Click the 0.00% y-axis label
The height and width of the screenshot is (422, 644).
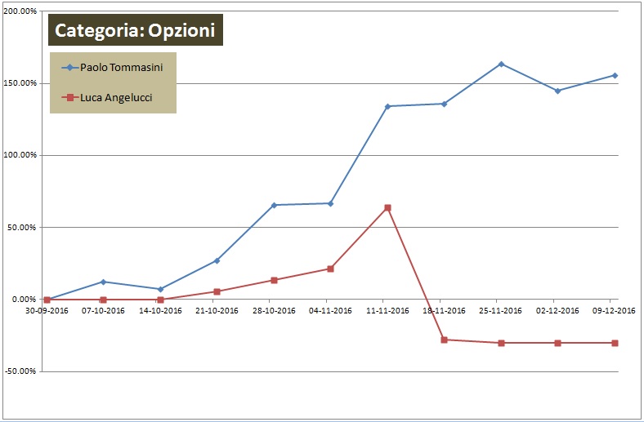24,300
